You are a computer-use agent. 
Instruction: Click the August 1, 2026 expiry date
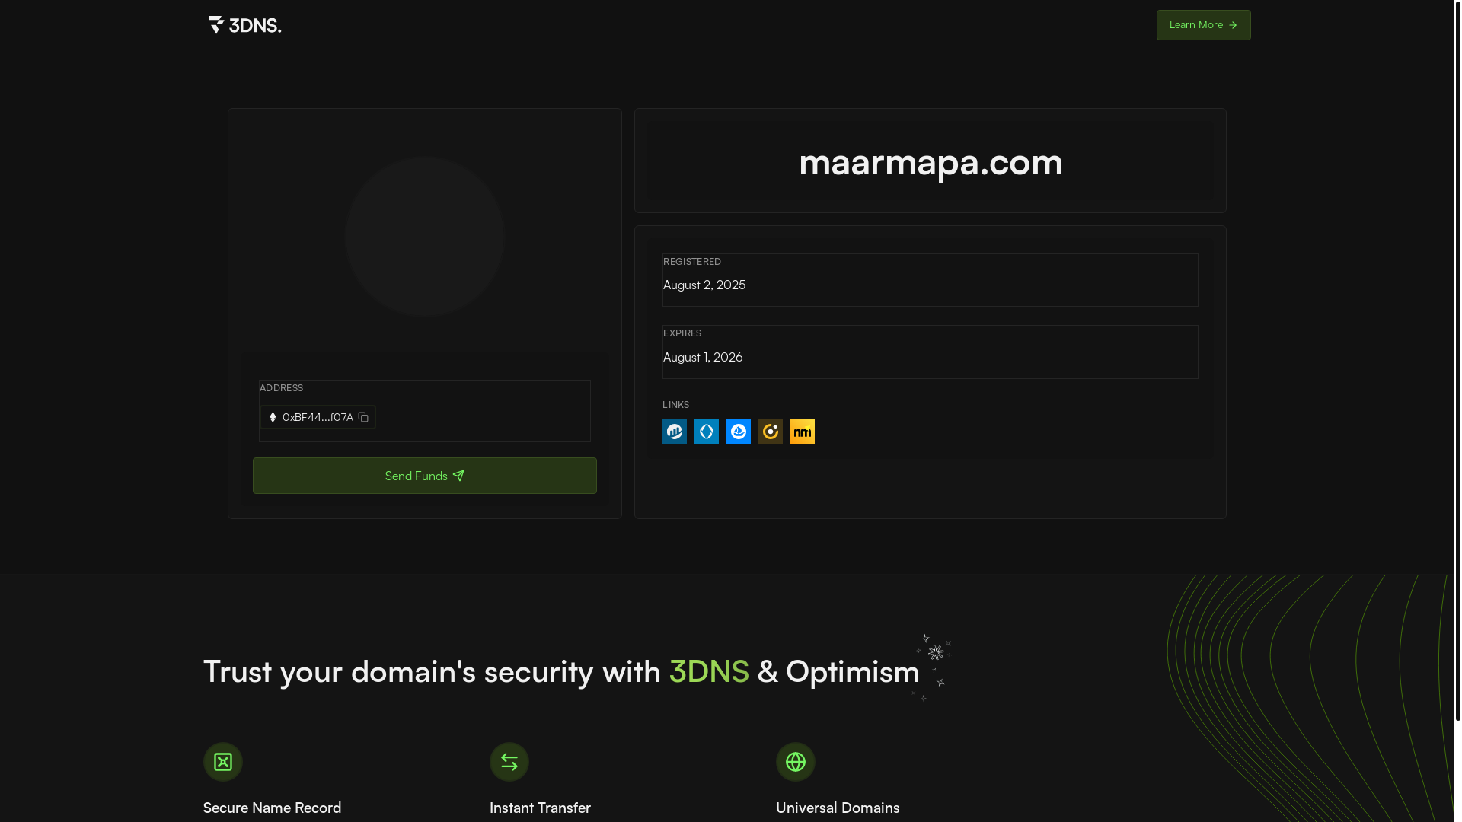(x=703, y=357)
